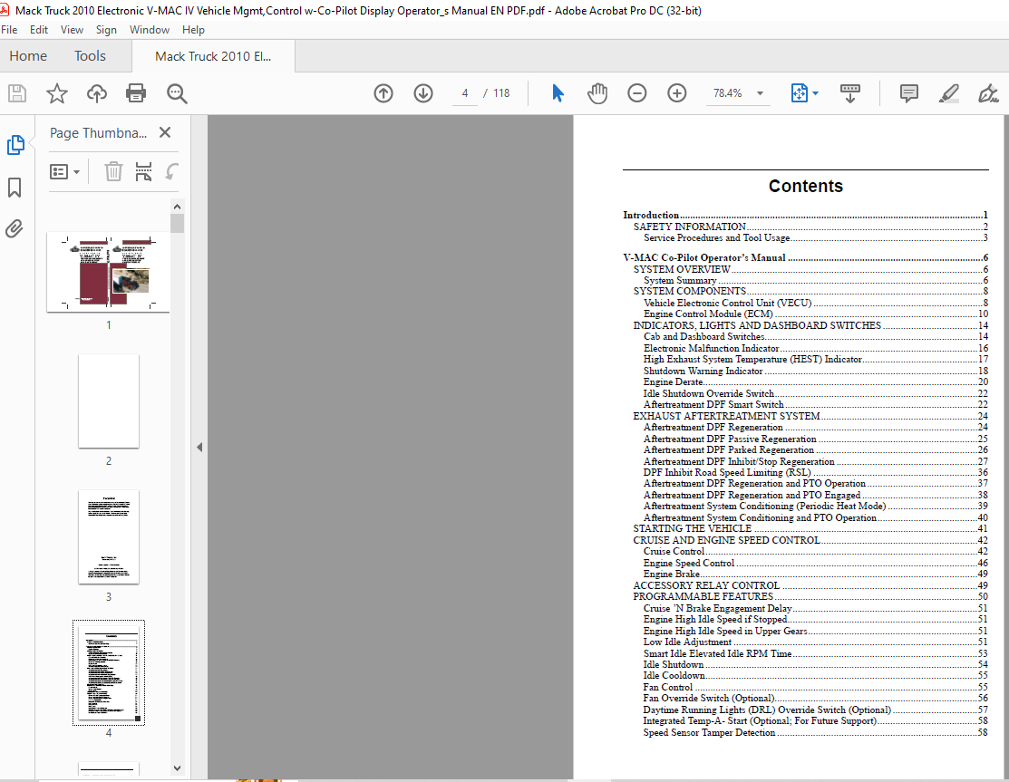Select the Highlight text pen
The width and height of the screenshot is (1009, 782).
tap(948, 94)
